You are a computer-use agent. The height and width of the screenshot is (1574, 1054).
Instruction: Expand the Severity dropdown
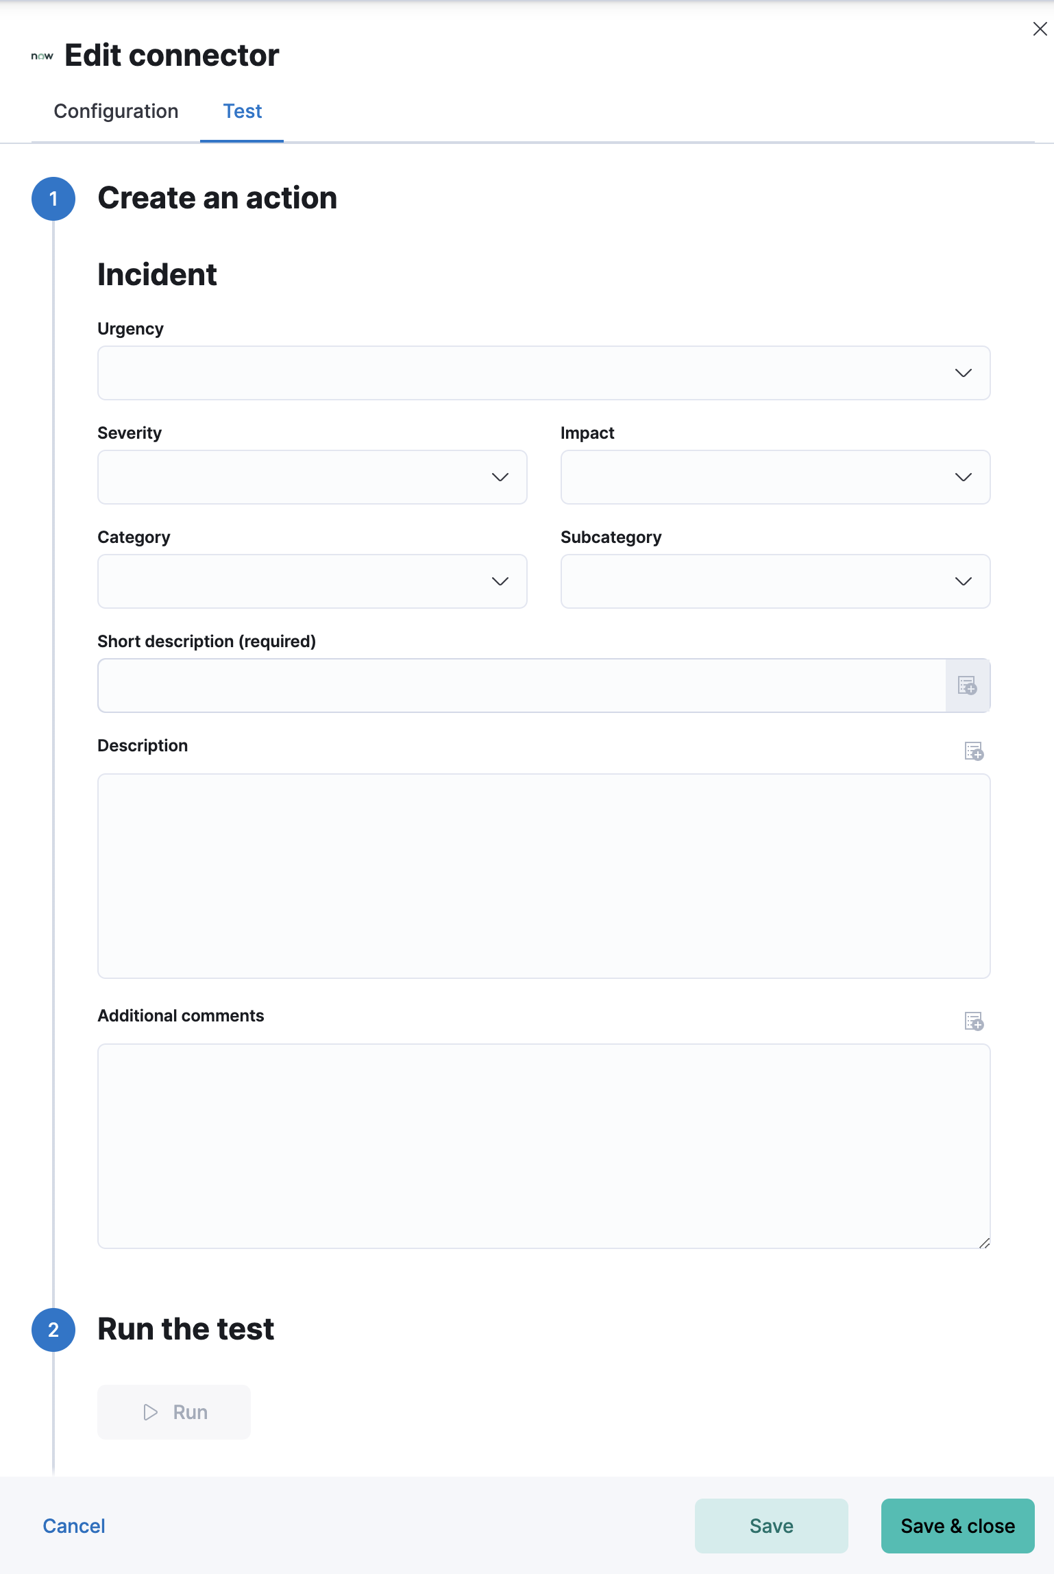click(x=312, y=477)
